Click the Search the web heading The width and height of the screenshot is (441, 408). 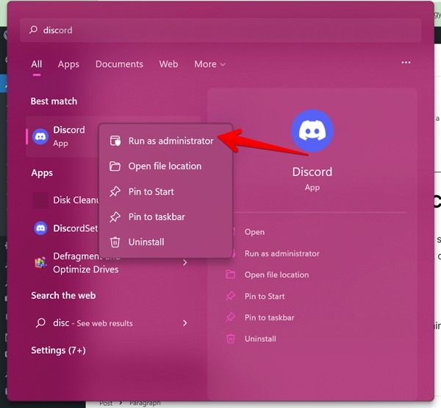(x=63, y=295)
